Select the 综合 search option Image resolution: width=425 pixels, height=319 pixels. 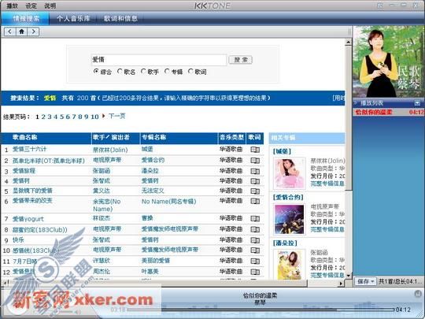click(x=96, y=72)
